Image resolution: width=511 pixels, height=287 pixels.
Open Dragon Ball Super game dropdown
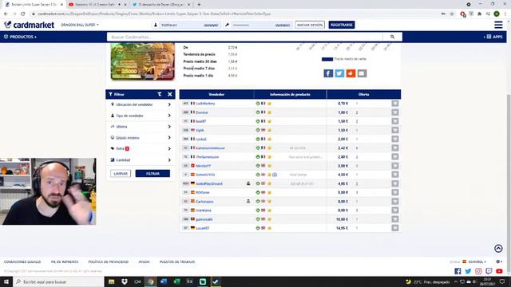click(x=80, y=25)
